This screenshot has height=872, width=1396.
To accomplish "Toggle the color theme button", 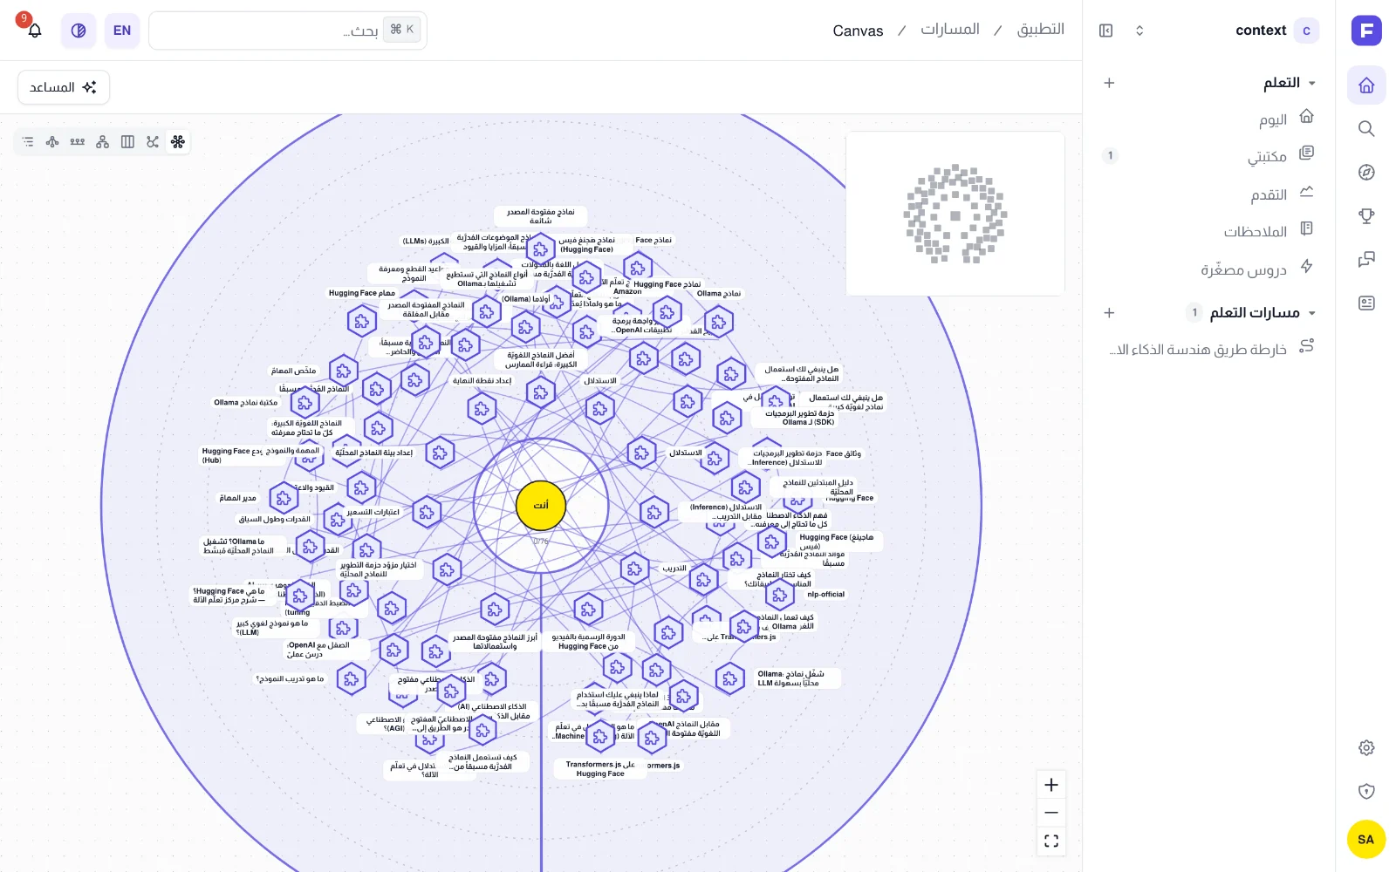I will click(x=79, y=31).
